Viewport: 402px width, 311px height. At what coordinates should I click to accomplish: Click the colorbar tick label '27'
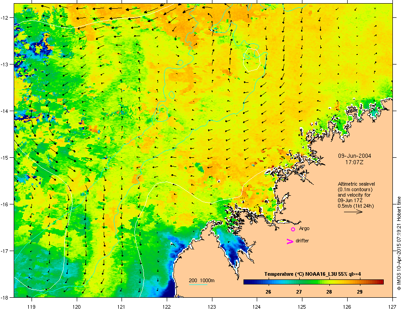coord(299,292)
